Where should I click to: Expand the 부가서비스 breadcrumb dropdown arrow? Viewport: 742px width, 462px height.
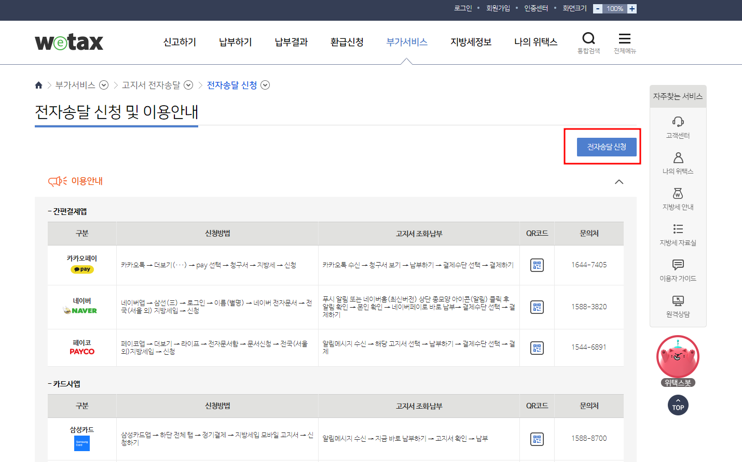point(104,85)
